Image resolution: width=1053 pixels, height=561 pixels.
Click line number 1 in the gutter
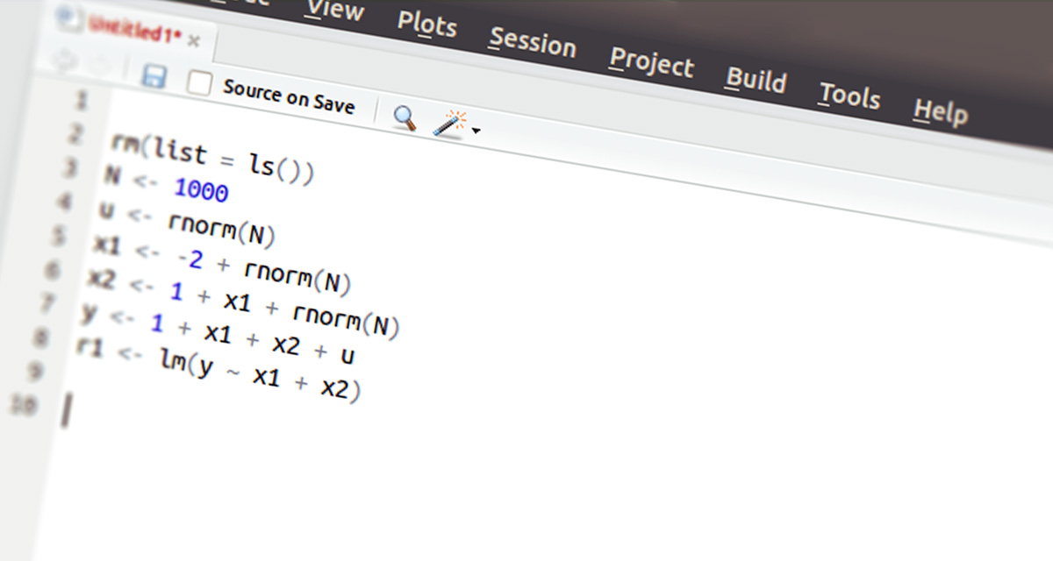click(82, 101)
